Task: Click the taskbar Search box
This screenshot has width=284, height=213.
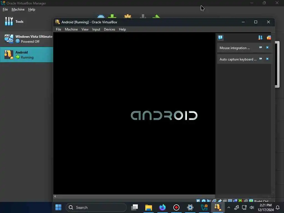Action: pos(96,207)
